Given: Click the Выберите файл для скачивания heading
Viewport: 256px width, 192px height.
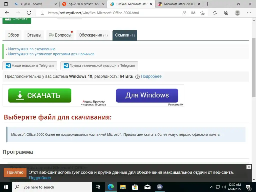Looking at the screenshot, I should (x=58, y=117).
